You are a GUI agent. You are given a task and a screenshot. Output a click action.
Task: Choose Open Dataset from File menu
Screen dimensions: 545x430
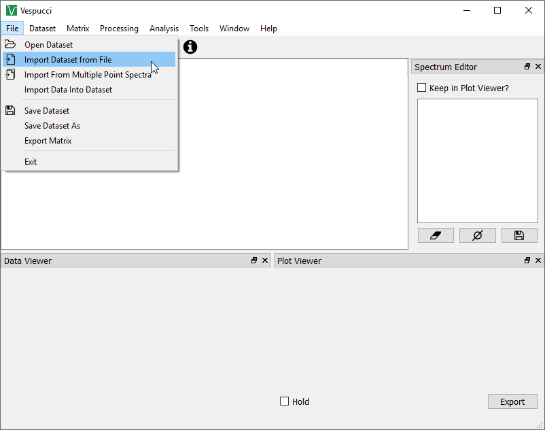pos(89,44)
